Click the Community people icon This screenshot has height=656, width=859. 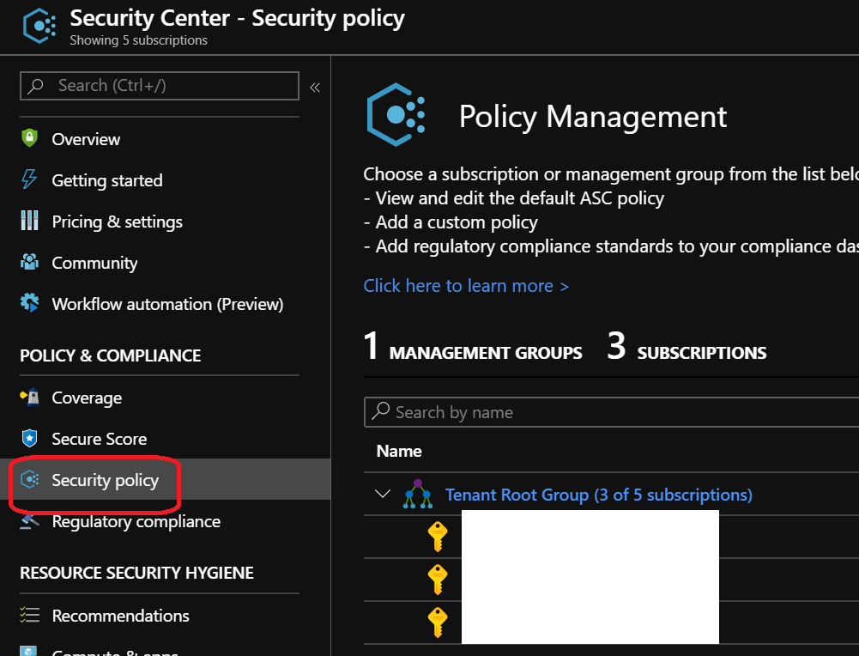click(30, 262)
